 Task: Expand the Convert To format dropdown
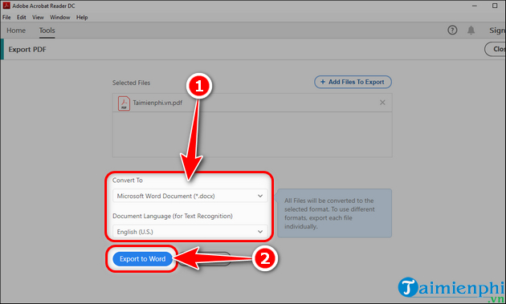click(190, 196)
